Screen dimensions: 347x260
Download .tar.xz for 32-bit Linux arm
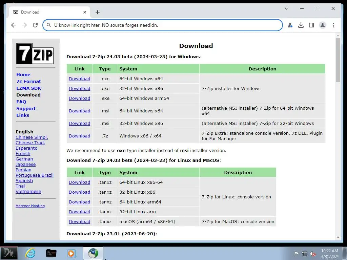[x=79, y=212]
